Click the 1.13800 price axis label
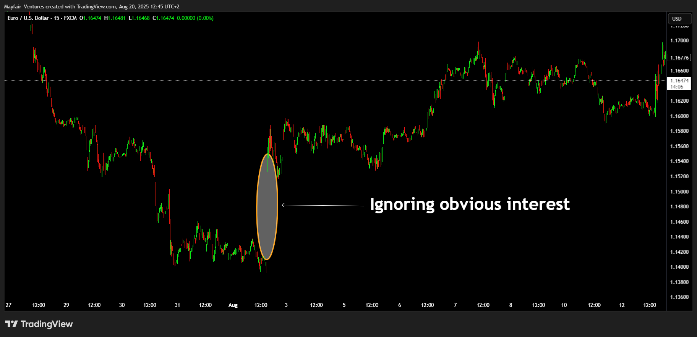 [x=679, y=282]
